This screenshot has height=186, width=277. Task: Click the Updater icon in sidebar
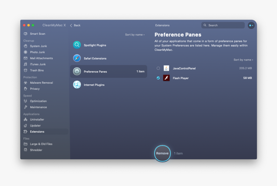[26, 126]
